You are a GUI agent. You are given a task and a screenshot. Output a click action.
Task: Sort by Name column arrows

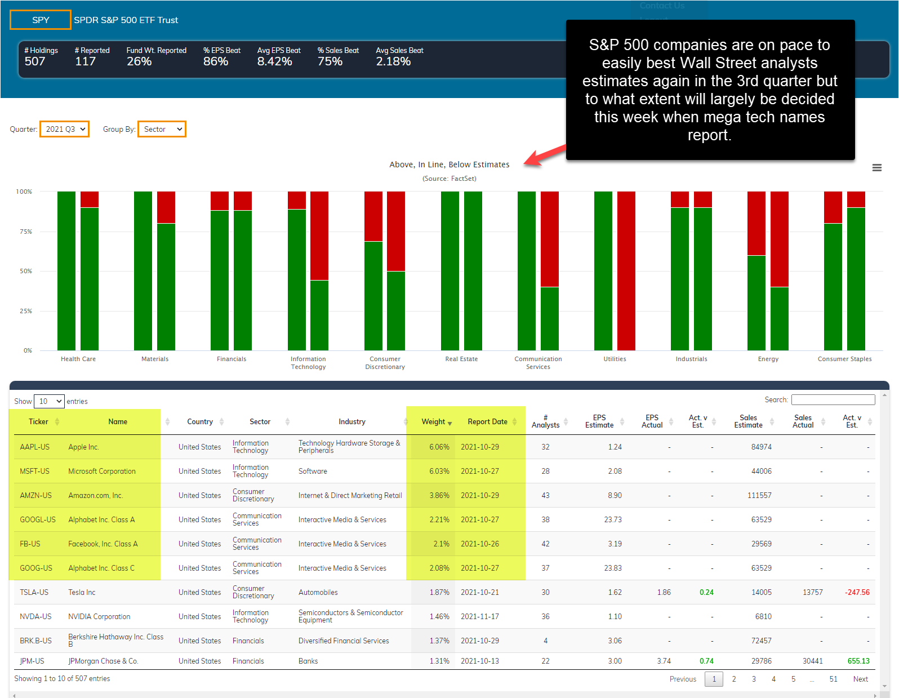pyautogui.click(x=167, y=422)
